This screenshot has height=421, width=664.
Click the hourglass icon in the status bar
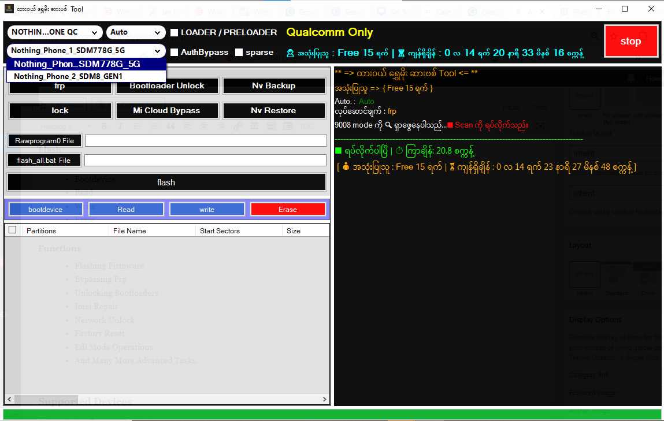(400, 53)
